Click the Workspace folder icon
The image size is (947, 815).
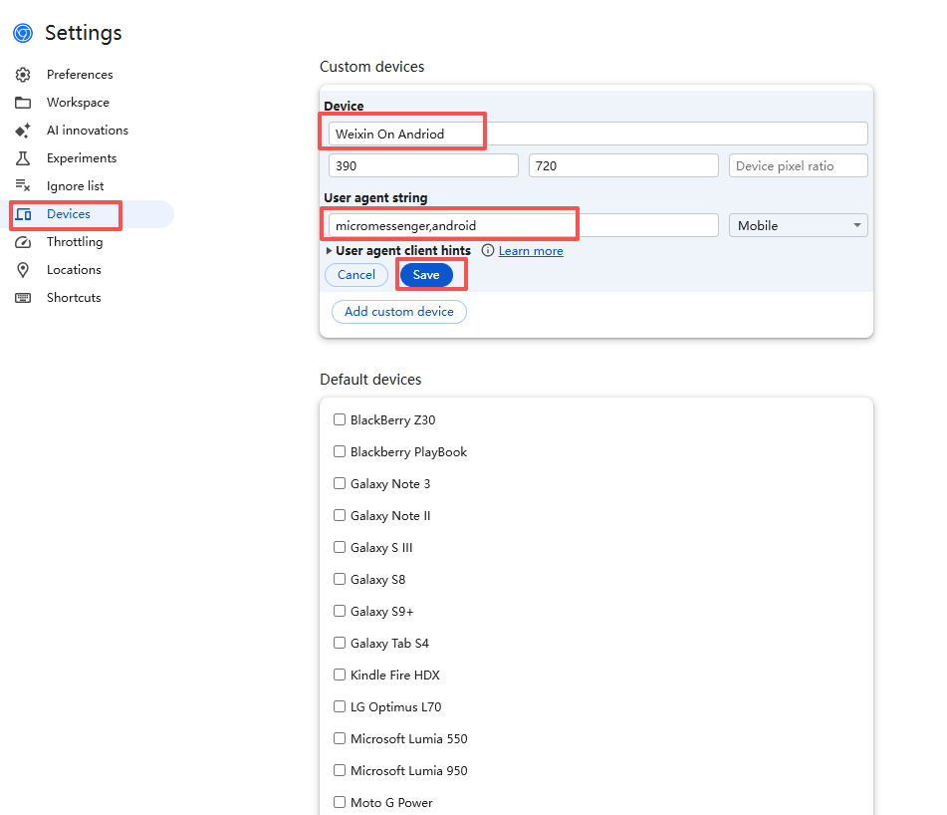[x=23, y=103]
